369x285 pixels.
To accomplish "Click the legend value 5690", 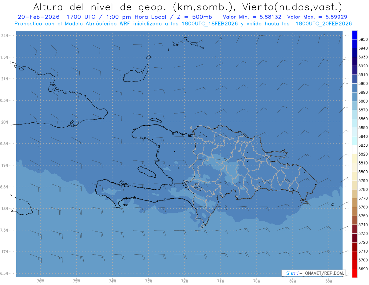I will [363, 269].
